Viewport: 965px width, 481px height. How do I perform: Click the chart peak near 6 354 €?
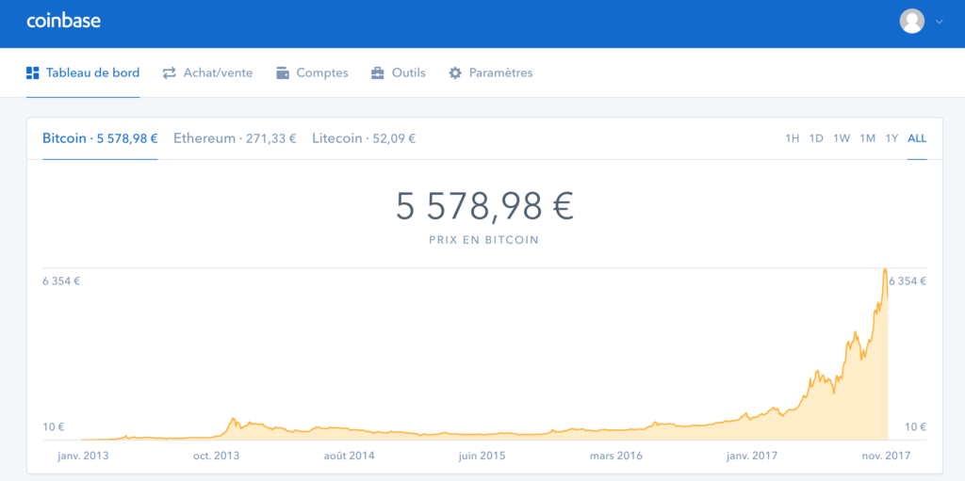(x=884, y=269)
